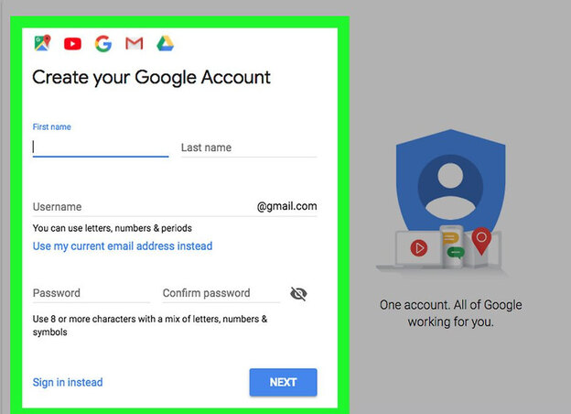This screenshot has height=414, width=571.
Task: Click the blue NEXT button
Action: (x=284, y=382)
